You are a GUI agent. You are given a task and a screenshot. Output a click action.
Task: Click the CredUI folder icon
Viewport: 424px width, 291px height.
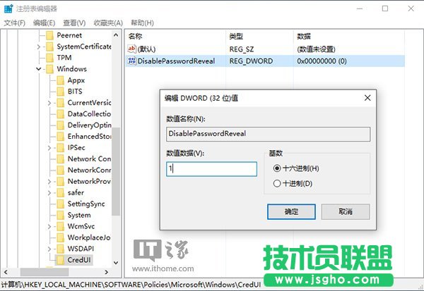pyautogui.click(x=61, y=260)
